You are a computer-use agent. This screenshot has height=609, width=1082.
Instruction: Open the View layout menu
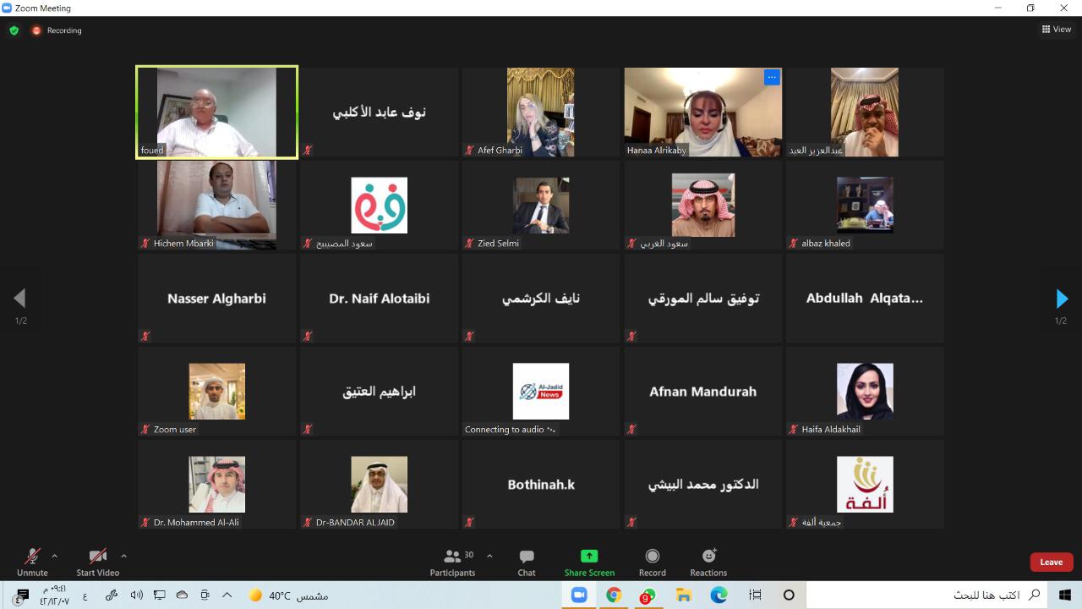(1057, 30)
